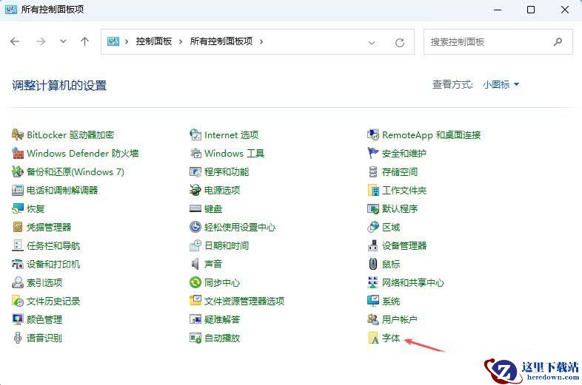This screenshot has width=582, height=385.
Task: Open 备份和还原(Windows 7) icon
Action: [18, 171]
